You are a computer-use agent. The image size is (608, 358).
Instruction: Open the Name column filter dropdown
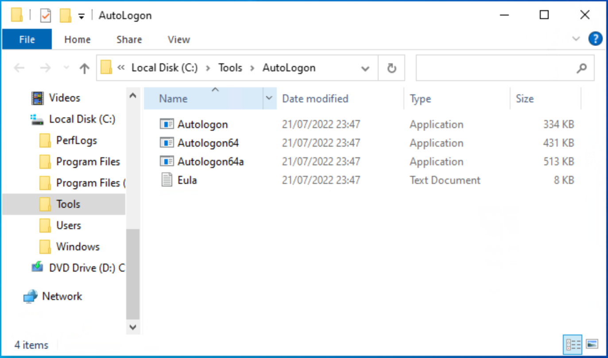[x=269, y=98]
